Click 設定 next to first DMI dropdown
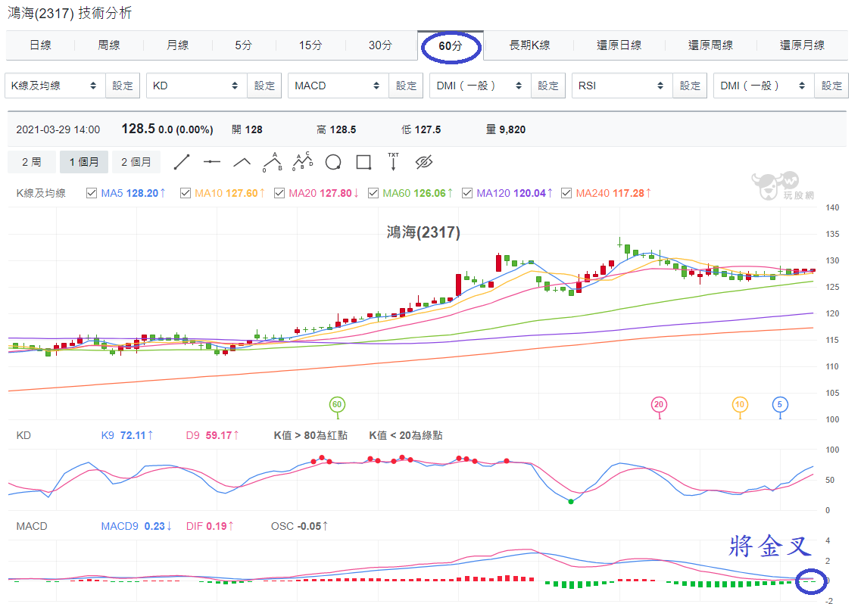 [547, 86]
